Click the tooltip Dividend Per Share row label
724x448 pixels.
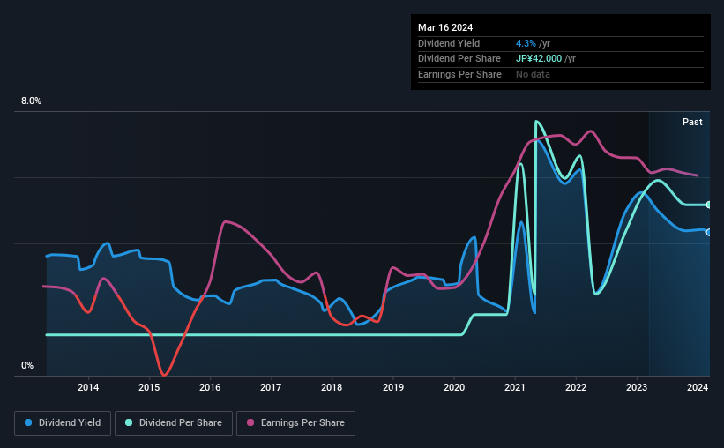(459, 59)
